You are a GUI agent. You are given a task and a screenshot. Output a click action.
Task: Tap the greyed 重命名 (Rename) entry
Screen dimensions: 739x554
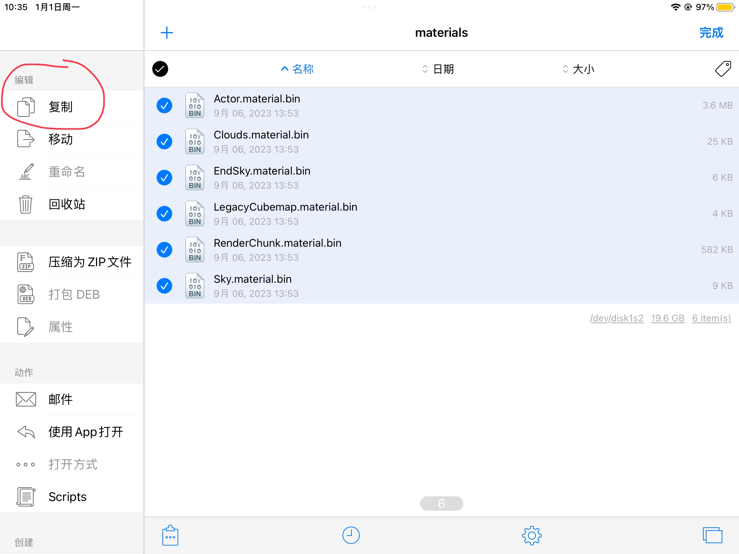coord(72,172)
